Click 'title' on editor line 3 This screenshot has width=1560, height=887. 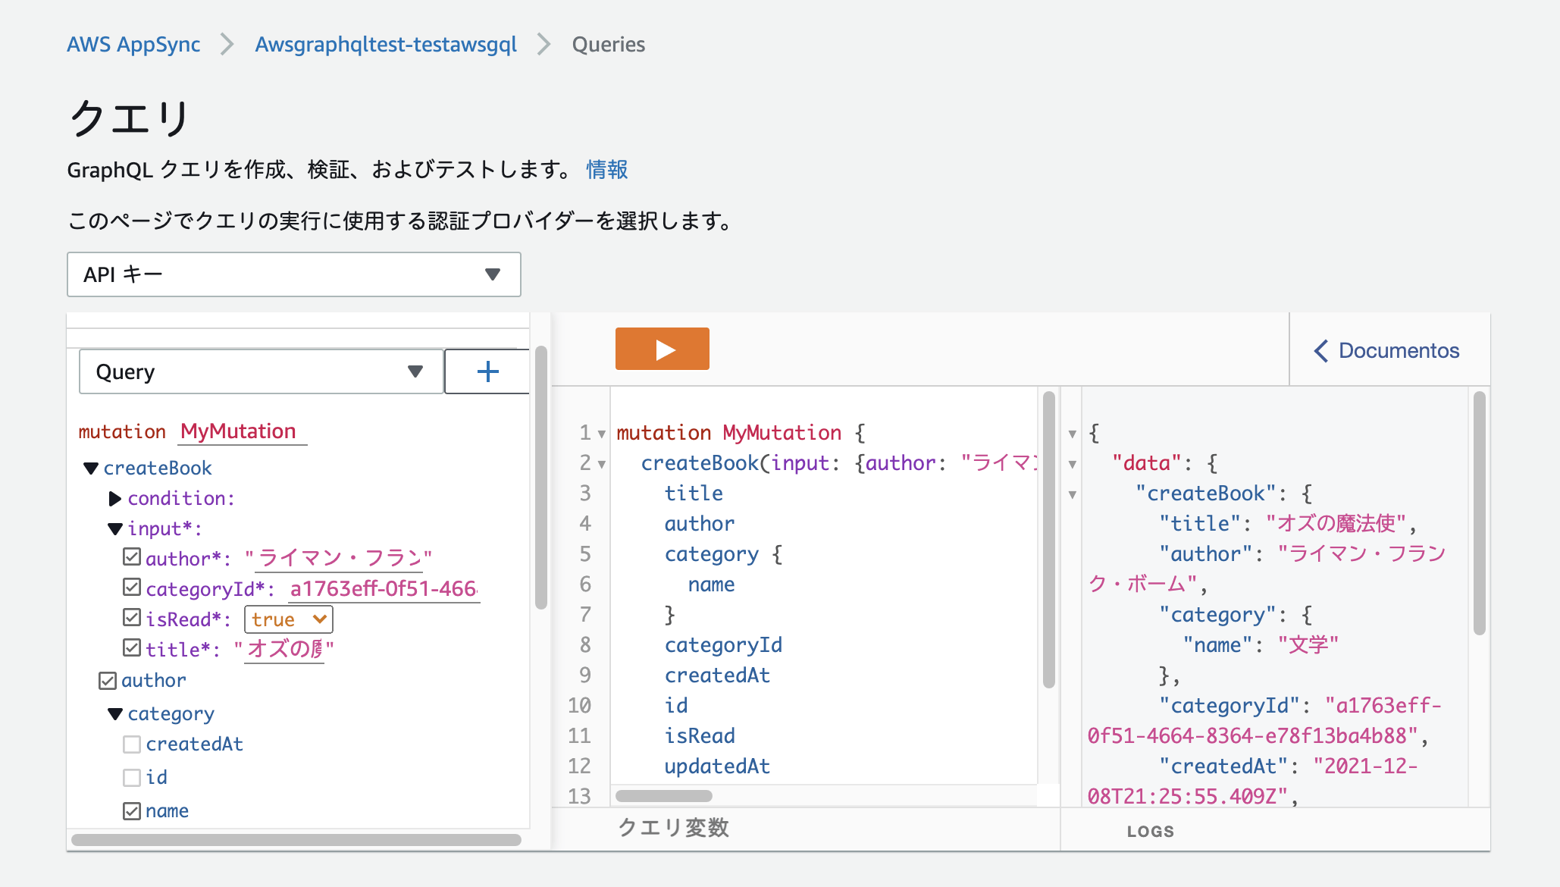(x=694, y=494)
